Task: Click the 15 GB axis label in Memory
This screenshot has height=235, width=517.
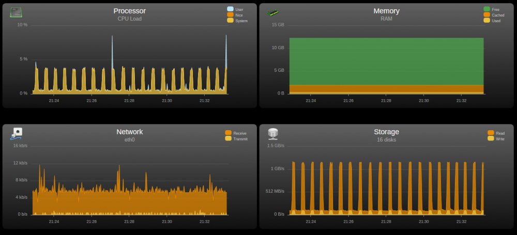Action: [278, 25]
